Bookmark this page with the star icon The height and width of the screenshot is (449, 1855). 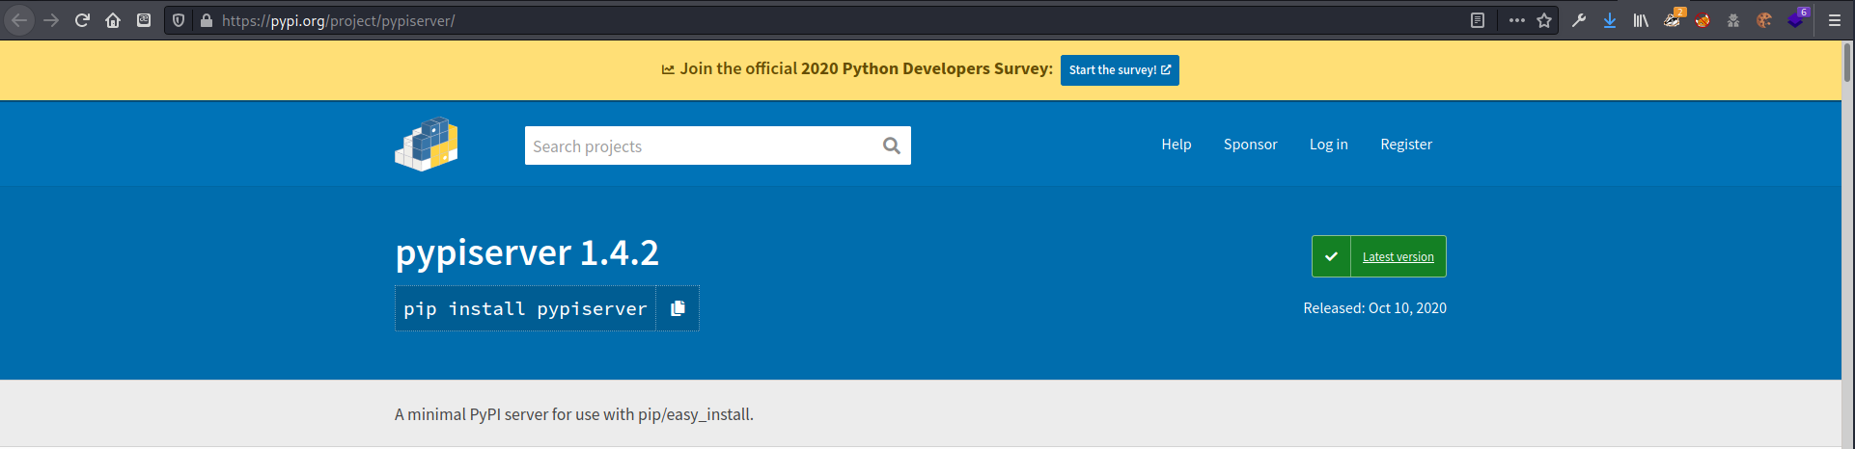point(1544,20)
